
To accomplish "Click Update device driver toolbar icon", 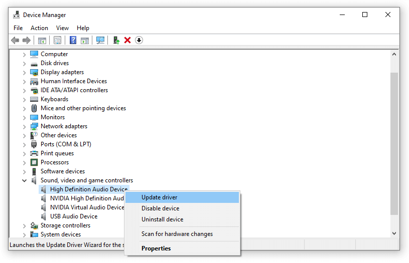I will (116, 41).
